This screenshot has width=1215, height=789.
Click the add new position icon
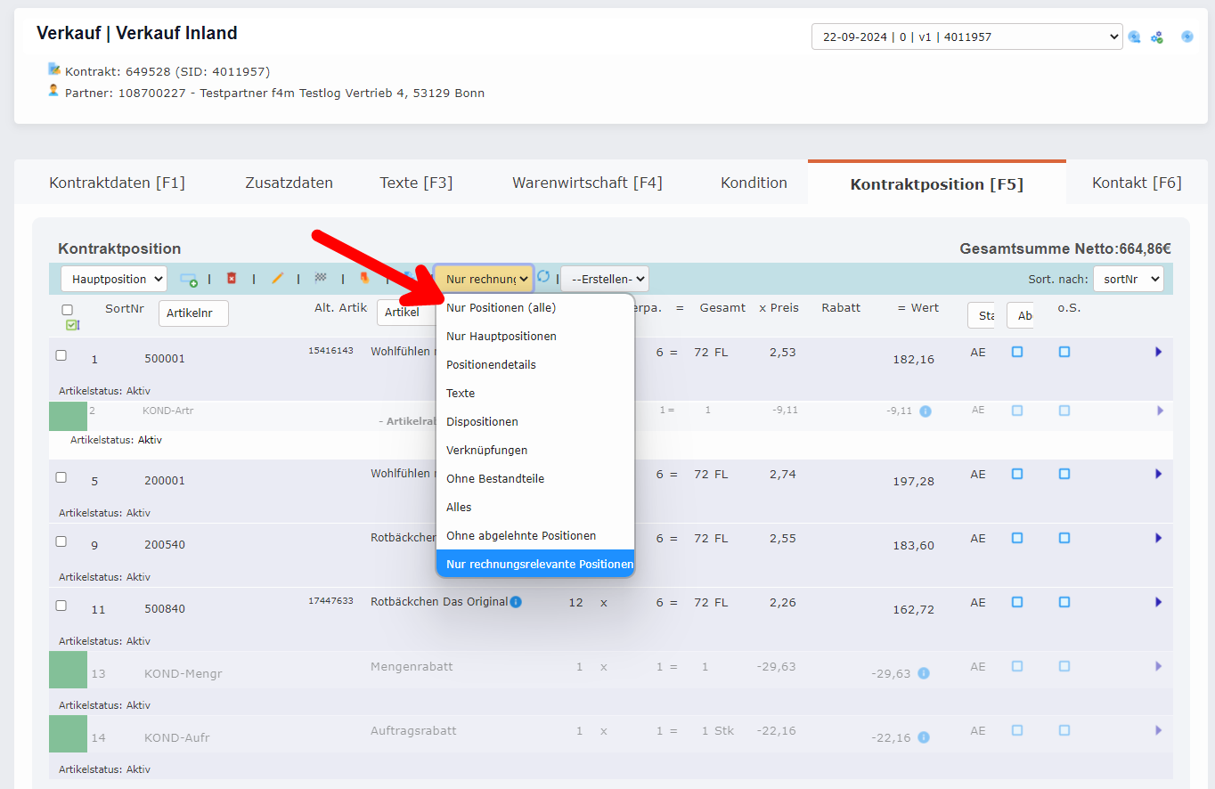coord(188,280)
